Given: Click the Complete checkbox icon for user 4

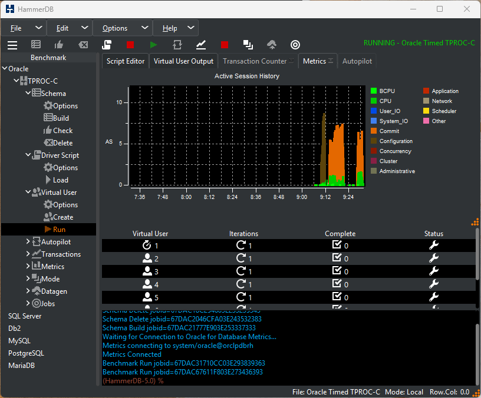Looking at the screenshot, I should 337,284.
